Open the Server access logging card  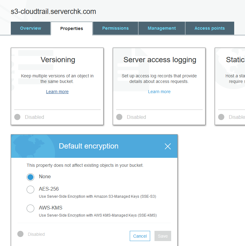coord(159,86)
